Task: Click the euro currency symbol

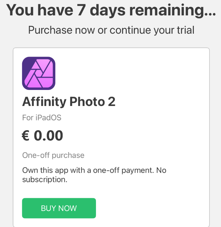Action: [26, 136]
